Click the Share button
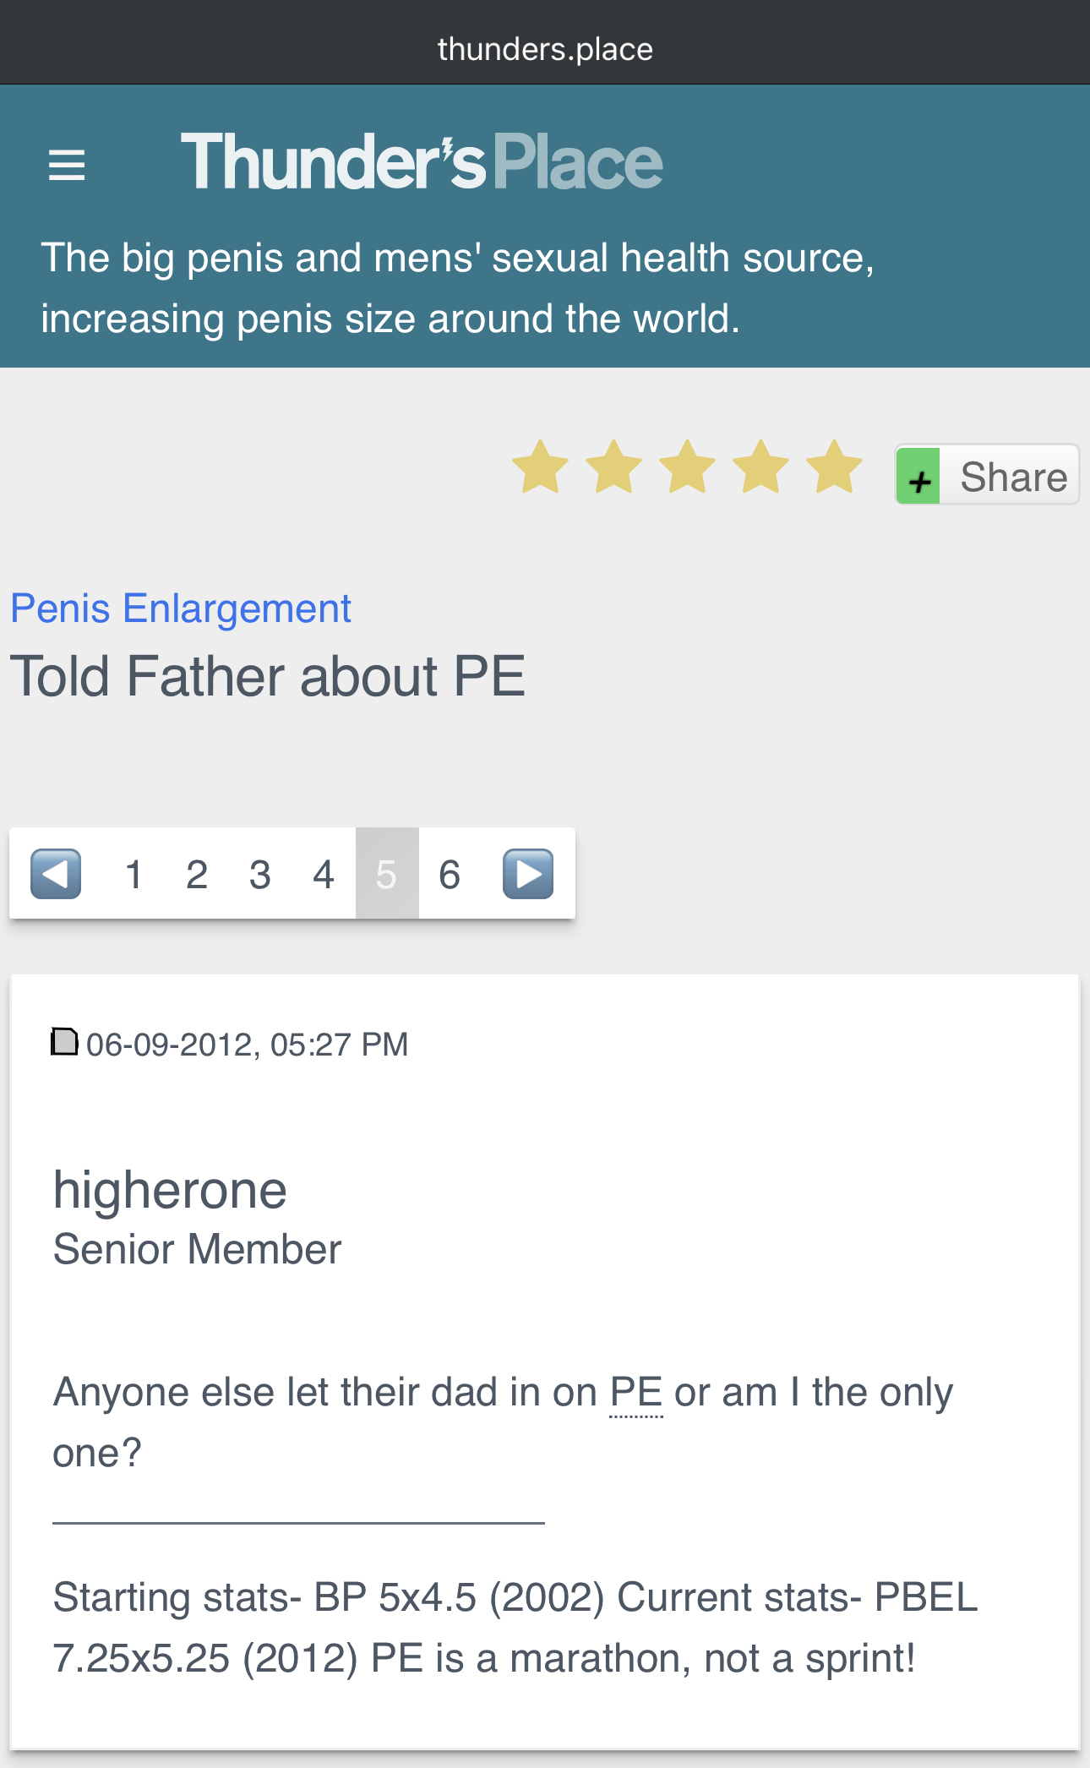 tap(987, 476)
